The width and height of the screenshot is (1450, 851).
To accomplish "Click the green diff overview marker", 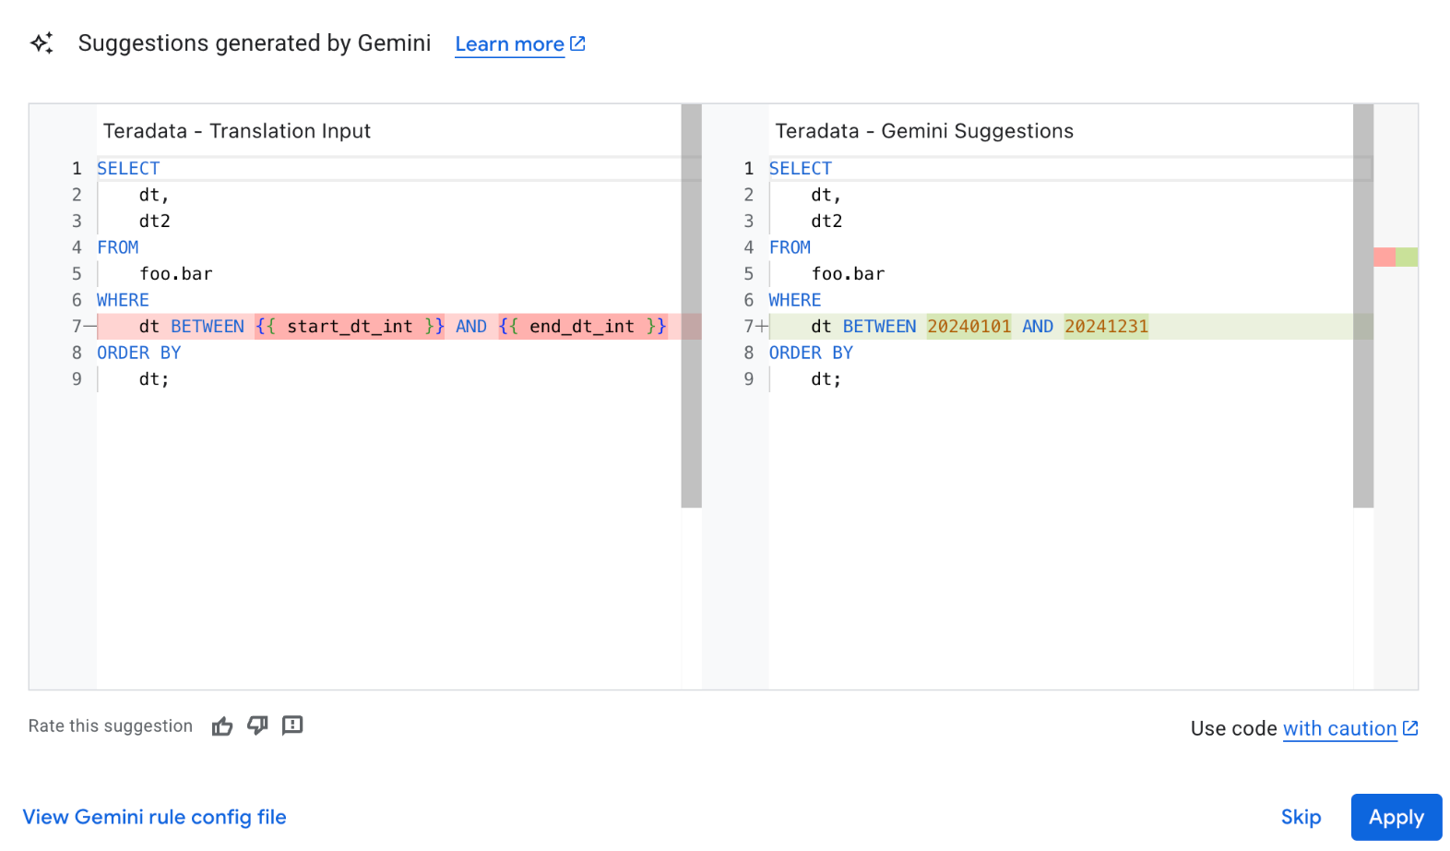I will click(1407, 258).
